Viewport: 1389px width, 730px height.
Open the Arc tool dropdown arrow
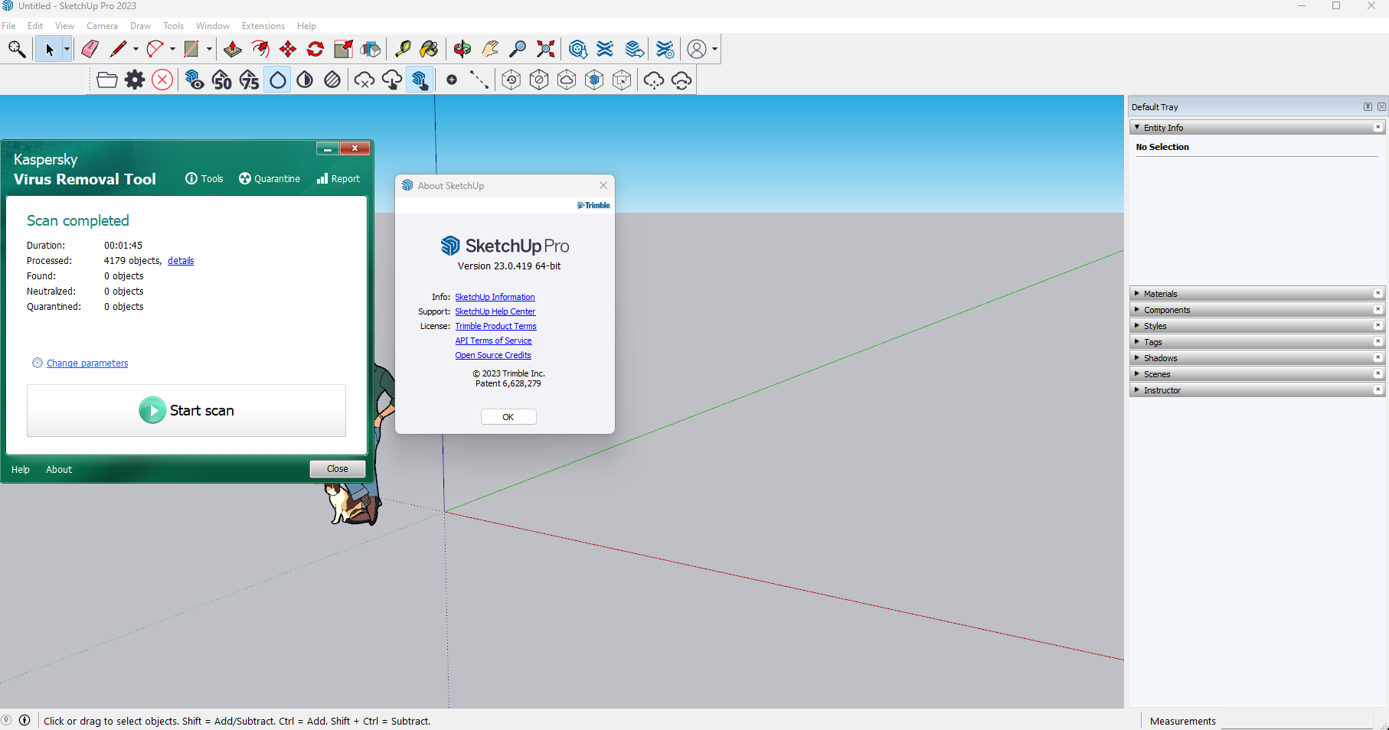pos(172,50)
